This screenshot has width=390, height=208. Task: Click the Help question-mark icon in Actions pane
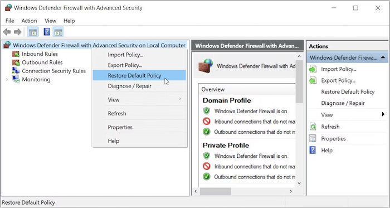pyautogui.click(x=313, y=150)
